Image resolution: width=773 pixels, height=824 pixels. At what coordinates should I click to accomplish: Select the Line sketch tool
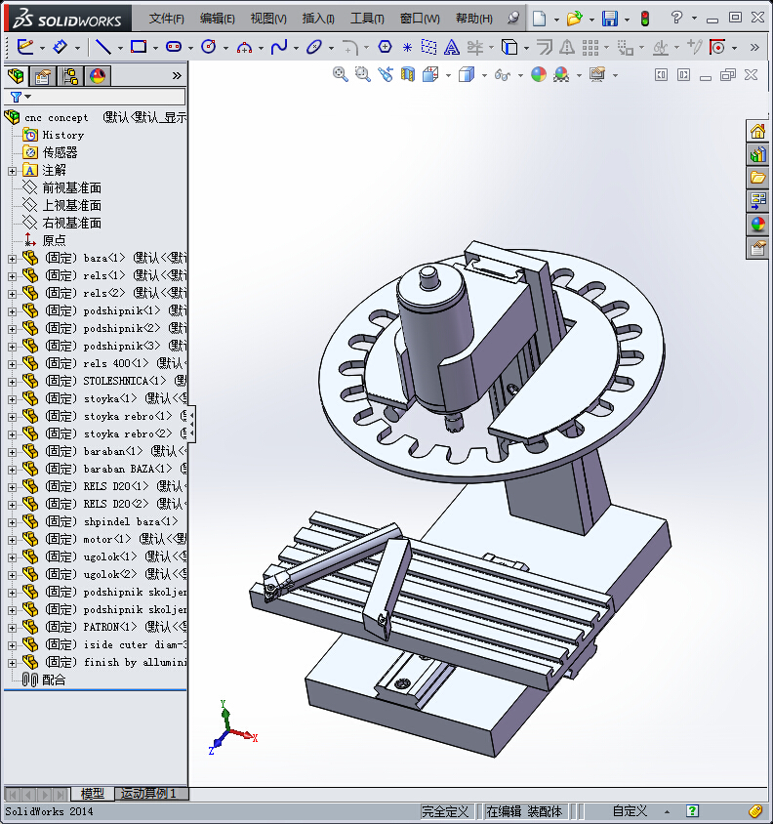pyautogui.click(x=103, y=47)
